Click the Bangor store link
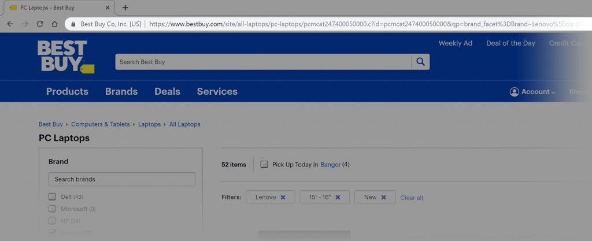 [330, 165]
